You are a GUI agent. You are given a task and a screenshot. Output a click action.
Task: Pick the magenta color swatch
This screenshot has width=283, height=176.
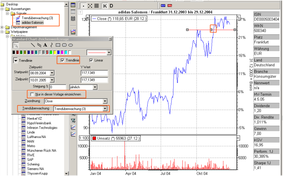(62, 52)
